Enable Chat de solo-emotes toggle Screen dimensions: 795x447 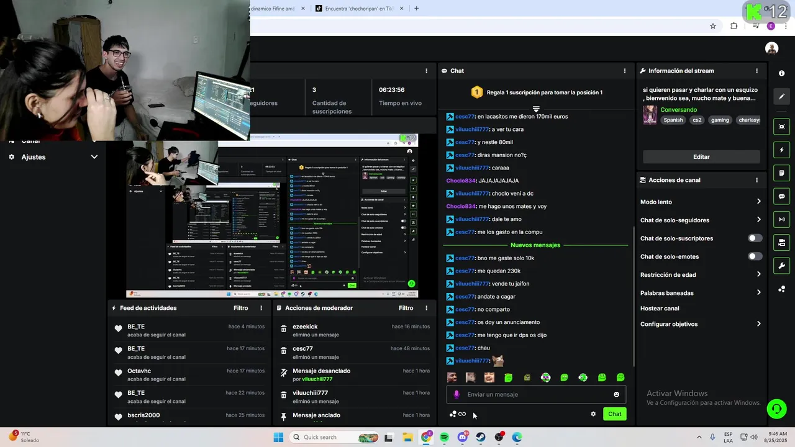(x=755, y=256)
